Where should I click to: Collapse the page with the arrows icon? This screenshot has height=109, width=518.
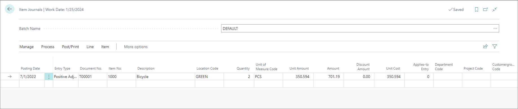[x=495, y=10]
